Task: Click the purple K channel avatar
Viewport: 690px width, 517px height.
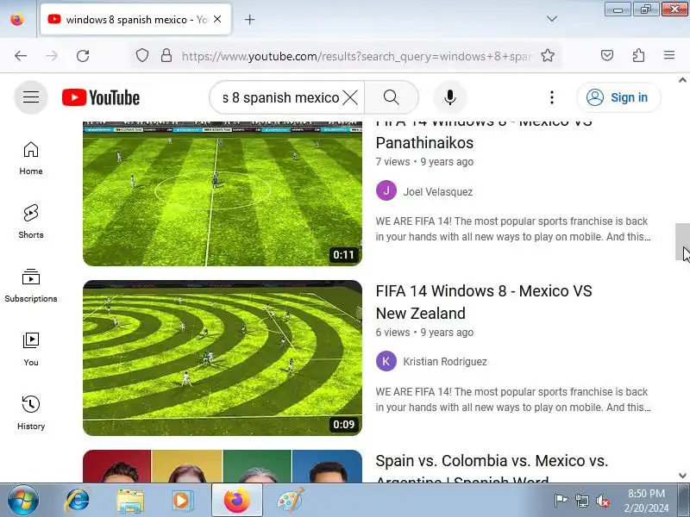Action: (x=386, y=361)
